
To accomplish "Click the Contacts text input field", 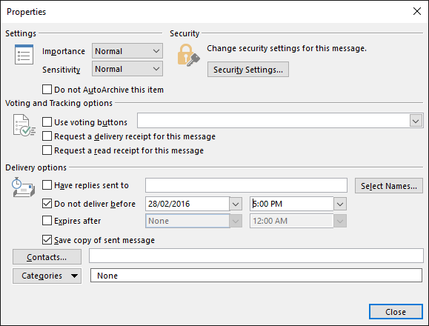I will 256,256.
